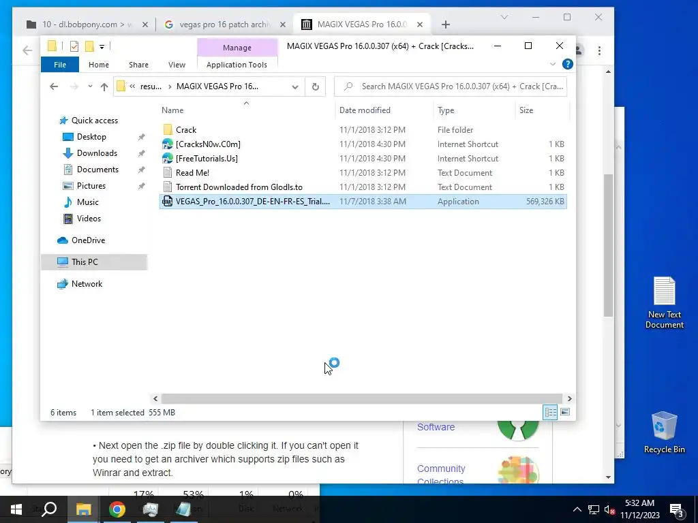Click Chrome page vertical scrollbar
The height and width of the screenshot is (523, 698).
[x=608, y=245]
